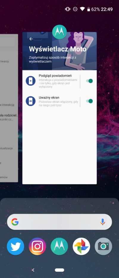The image size is (119, 278).
Task: Tap the Wyświetlacz Moto heading
Action: [57, 49]
